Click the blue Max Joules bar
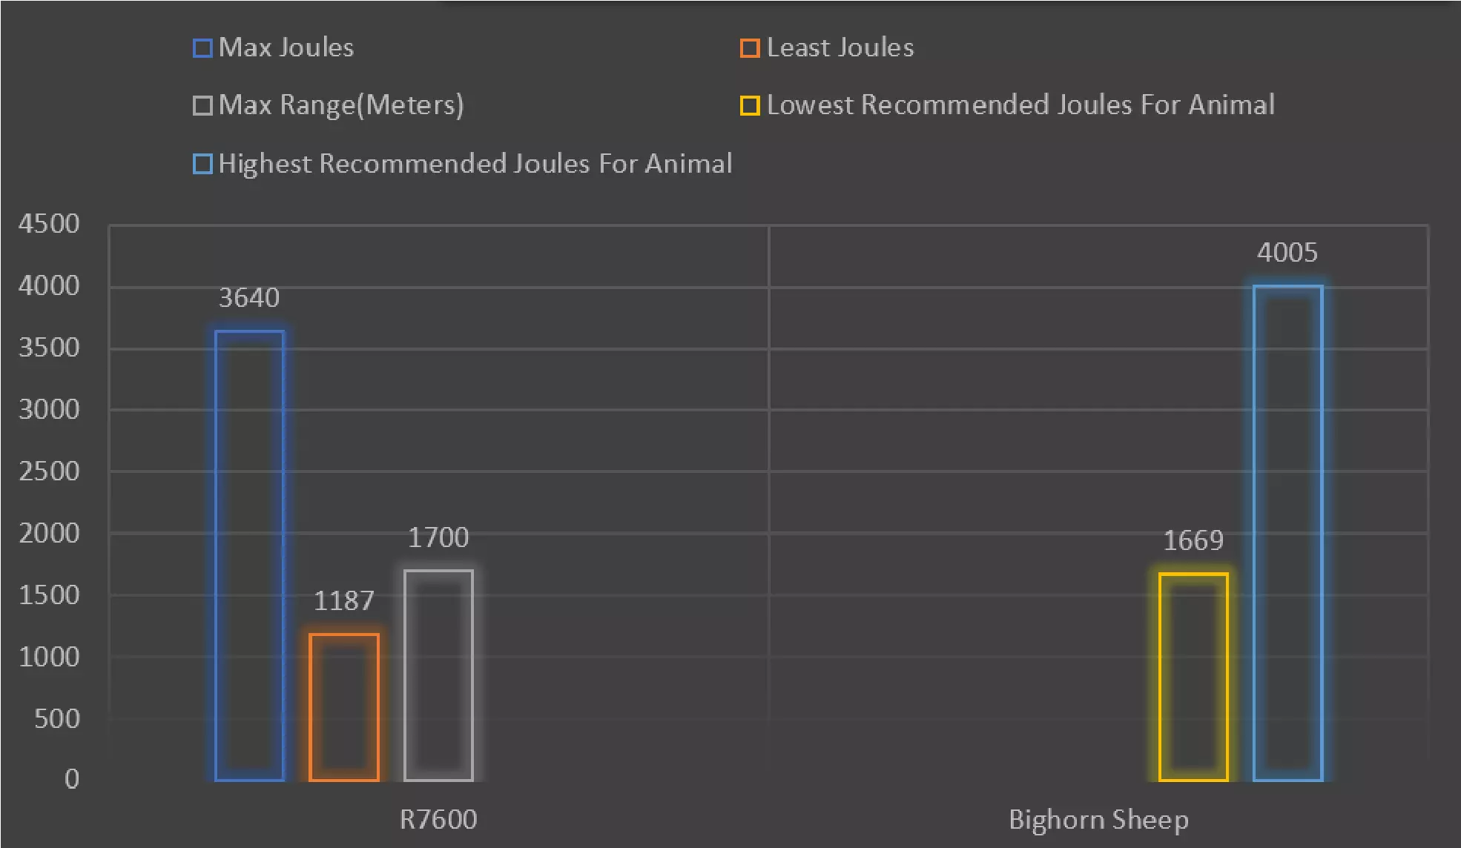 (x=249, y=556)
